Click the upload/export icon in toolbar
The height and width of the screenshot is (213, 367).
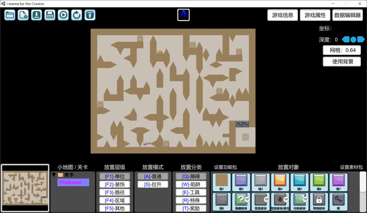point(90,15)
